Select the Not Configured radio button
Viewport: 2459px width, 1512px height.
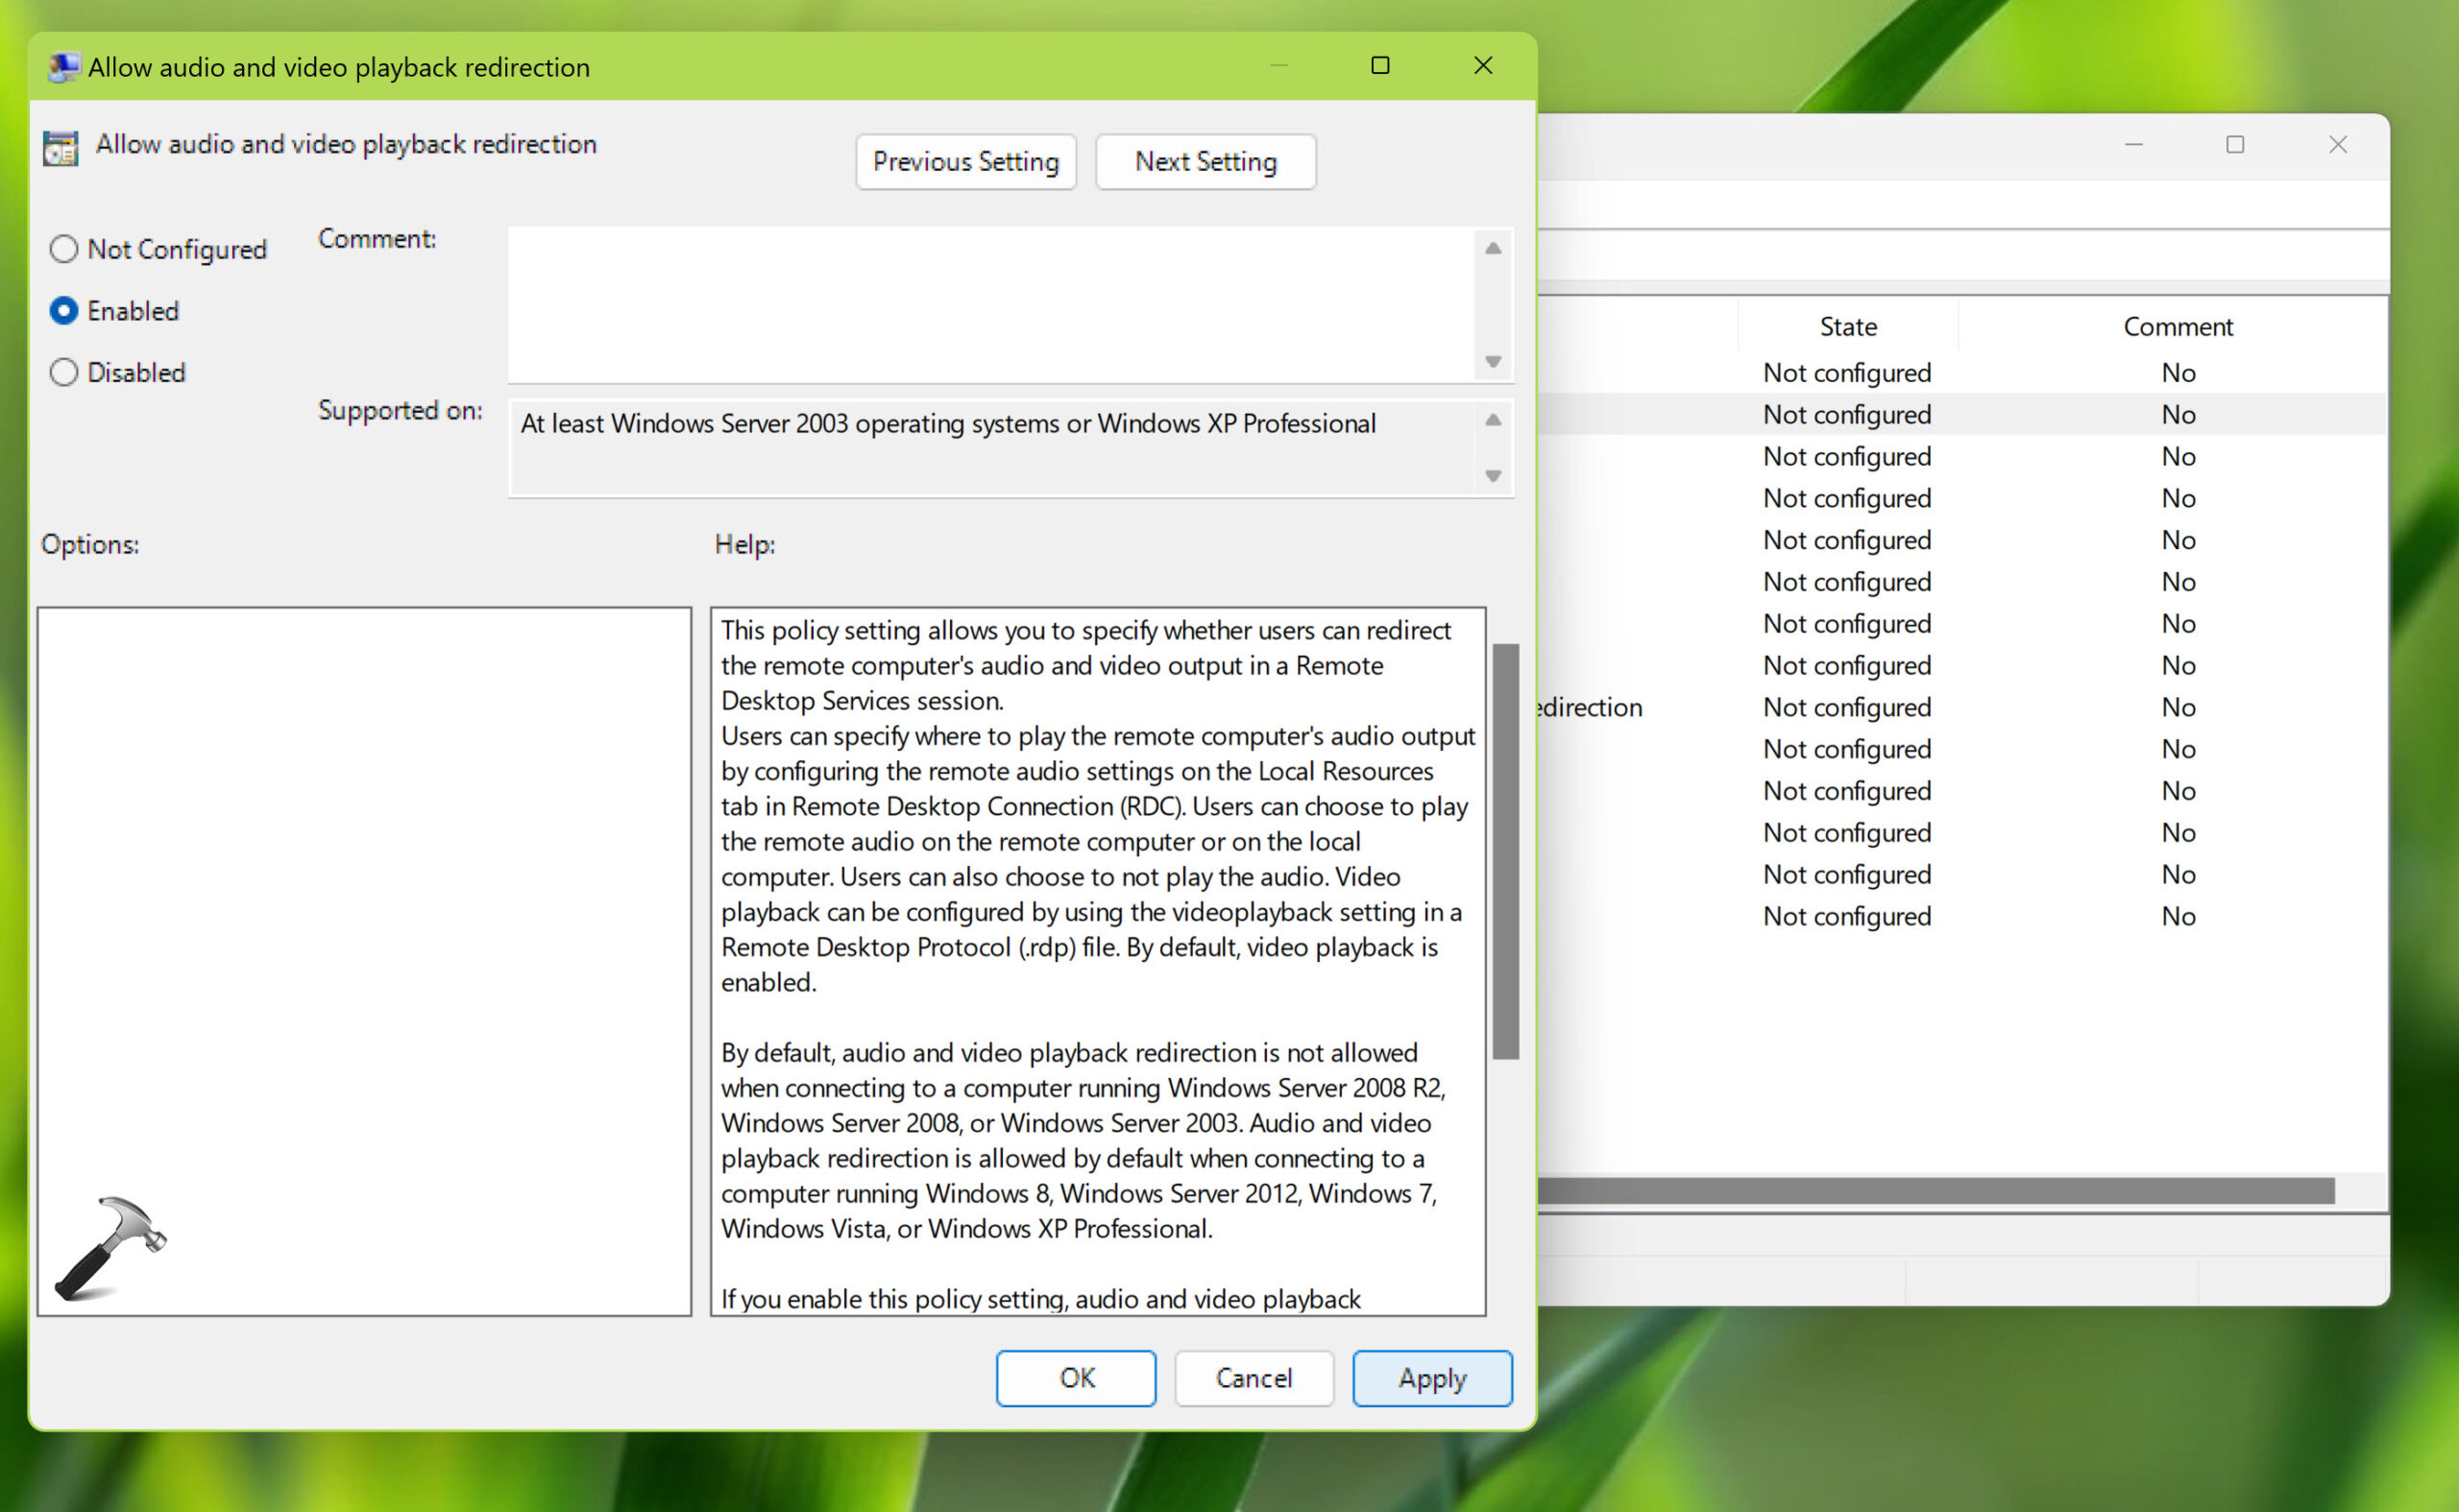(x=64, y=249)
